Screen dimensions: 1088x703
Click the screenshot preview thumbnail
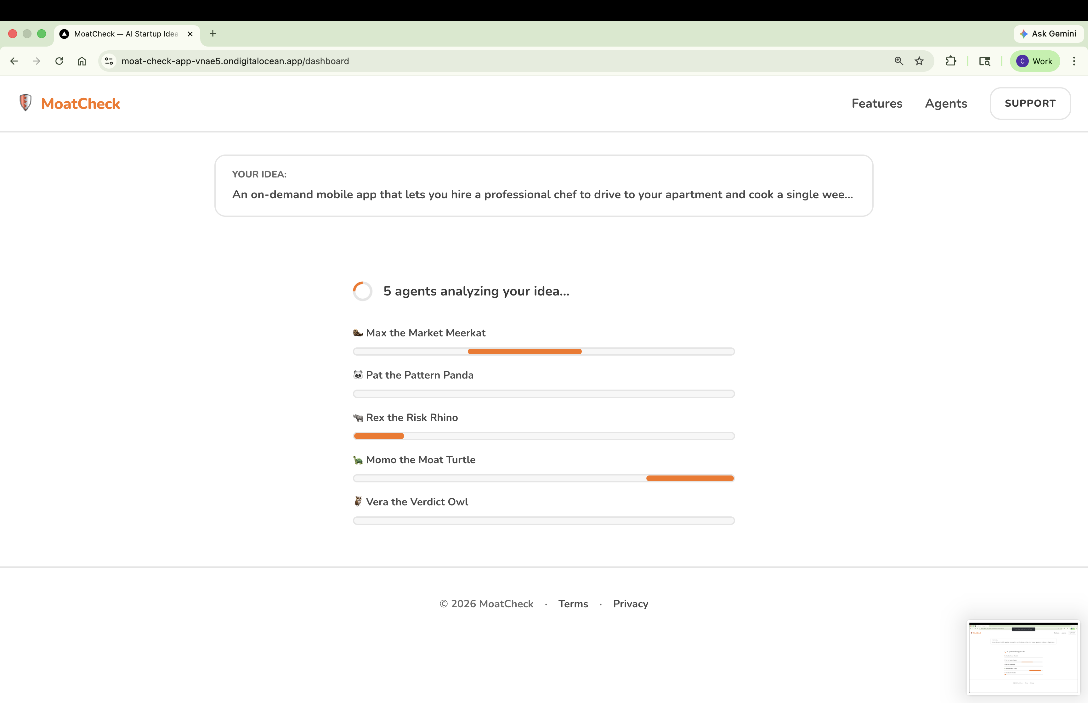[x=1023, y=657]
